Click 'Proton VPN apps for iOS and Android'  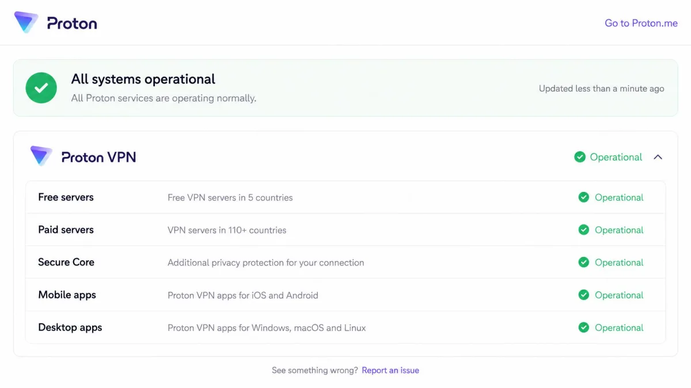(243, 295)
